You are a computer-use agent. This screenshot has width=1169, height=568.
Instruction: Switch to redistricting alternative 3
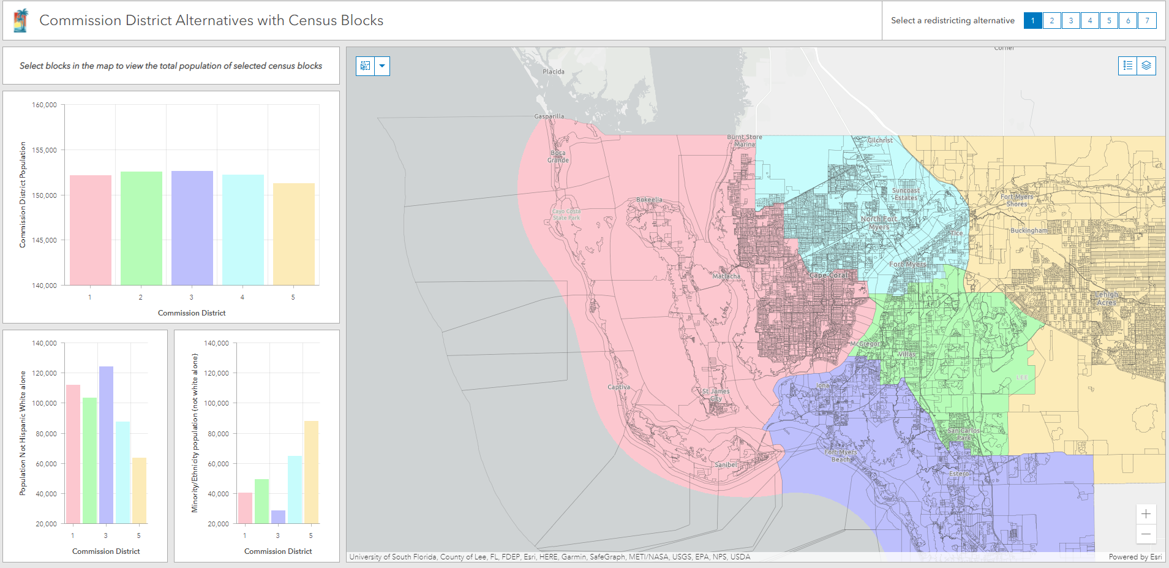point(1070,21)
